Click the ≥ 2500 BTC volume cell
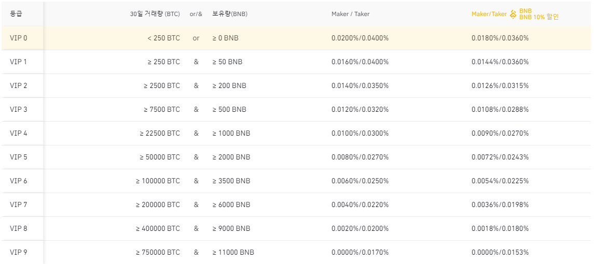This screenshot has width=594, height=264. [162, 85]
